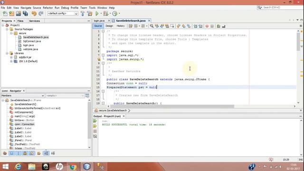Click the Redo toolbar icon
This screenshot has height=171, width=304.
41,14
